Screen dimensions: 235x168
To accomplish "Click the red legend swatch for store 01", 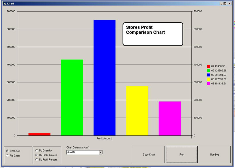I will click(x=208, y=66).
